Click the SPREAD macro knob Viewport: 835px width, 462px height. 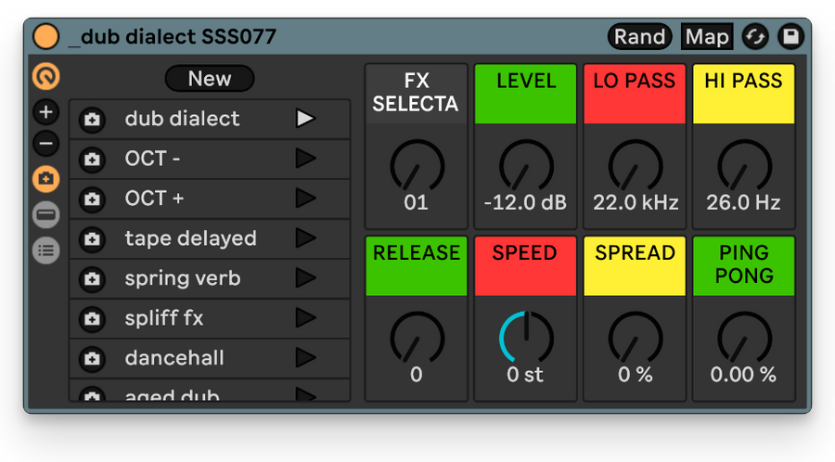[x=636, y=338]
